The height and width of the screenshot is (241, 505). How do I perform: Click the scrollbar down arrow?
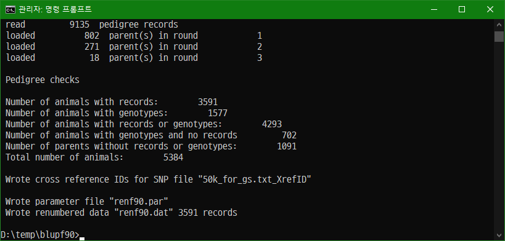pyautogui.click(x=499, y=235)
